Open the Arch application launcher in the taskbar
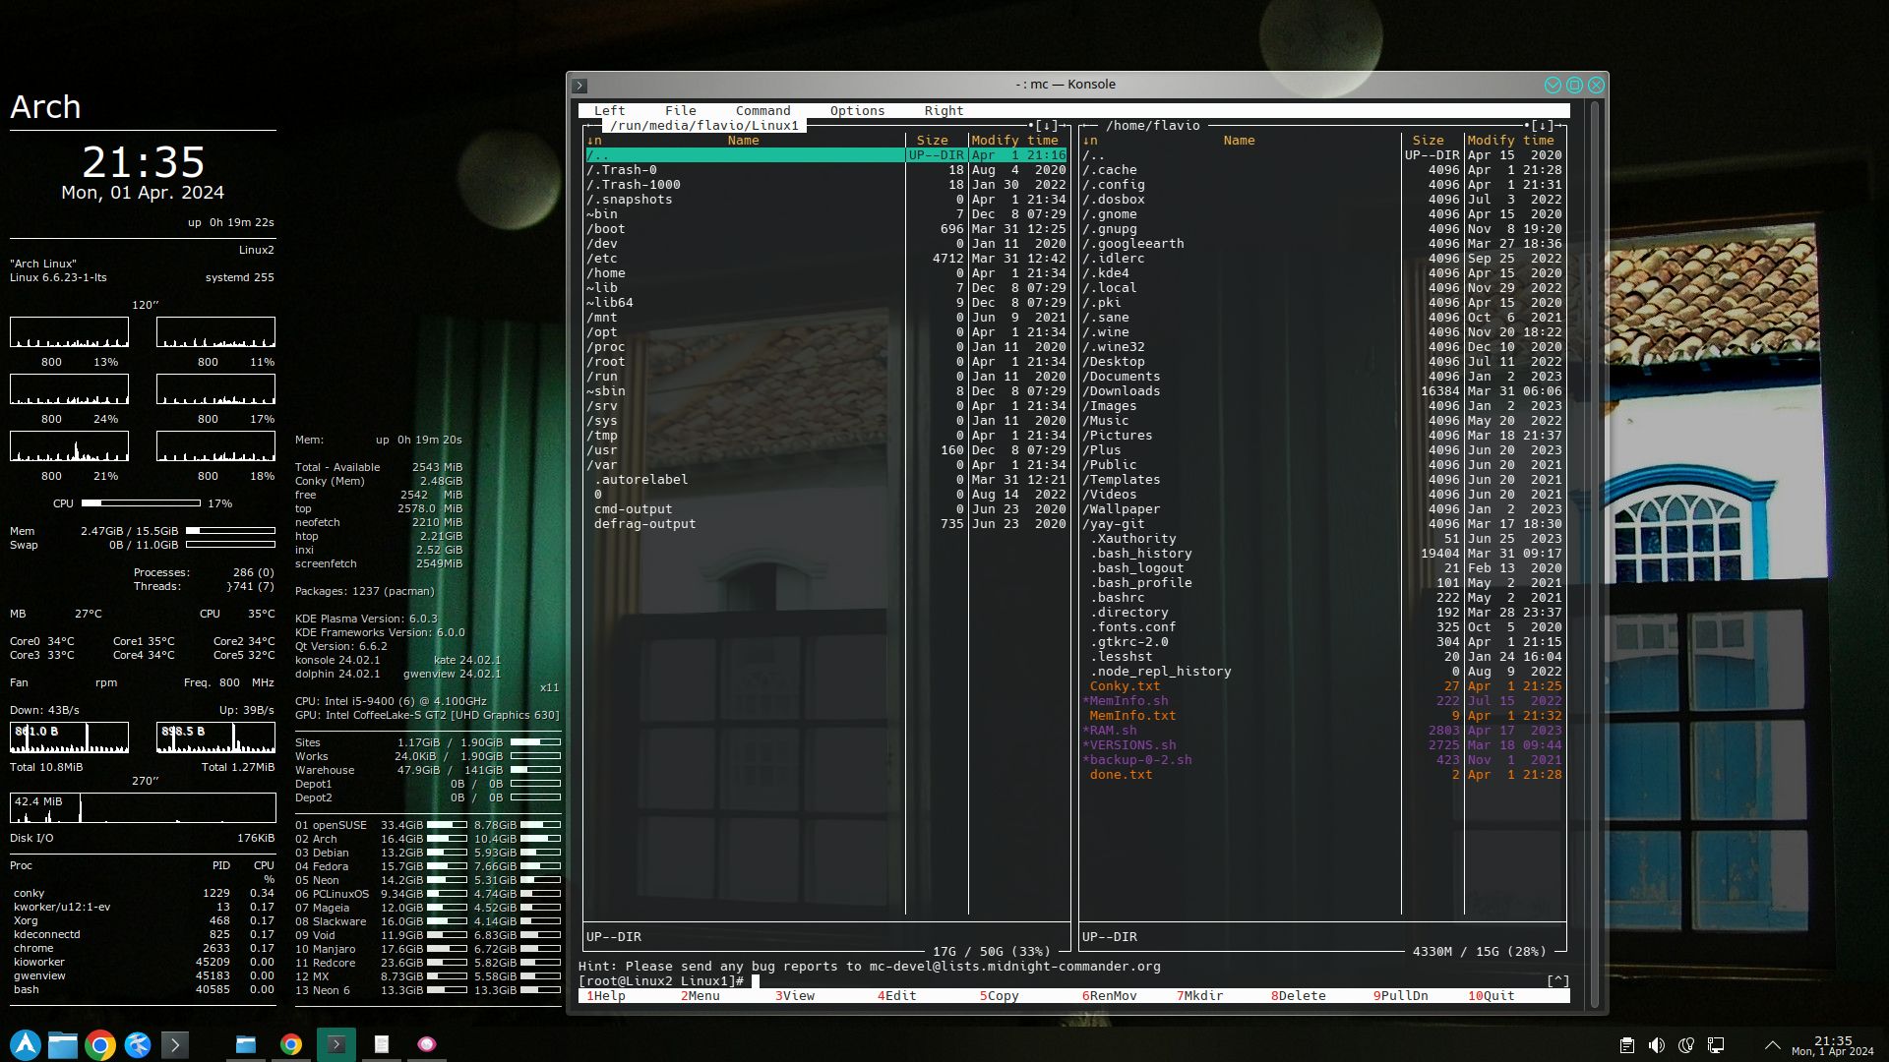 point(26,1044)
